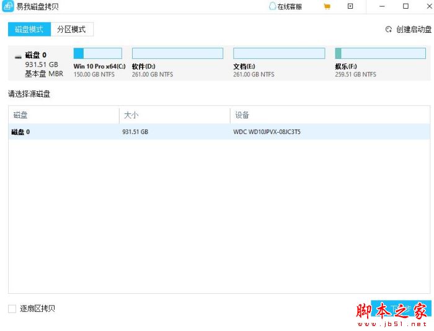Switch to disk mode tab (磁盘模式)

pyautogui.click(x=29, y=29)
